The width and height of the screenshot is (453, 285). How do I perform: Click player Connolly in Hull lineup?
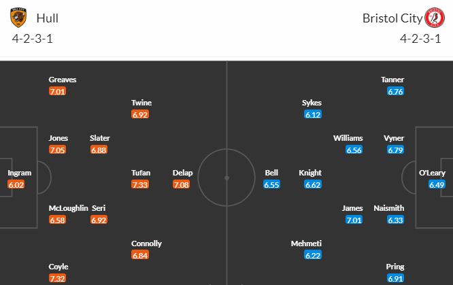[146, 244]
